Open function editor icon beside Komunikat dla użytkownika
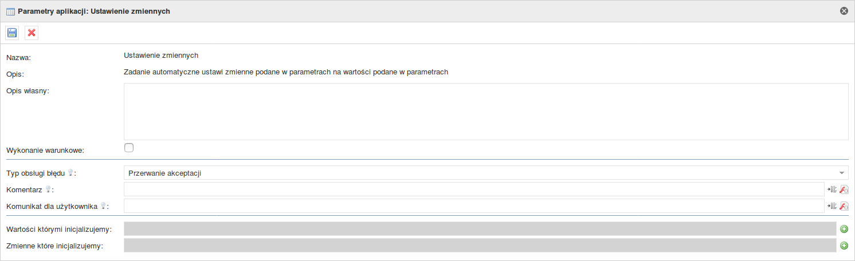This screenshot has width=855, height=261. tap(844, 206)
